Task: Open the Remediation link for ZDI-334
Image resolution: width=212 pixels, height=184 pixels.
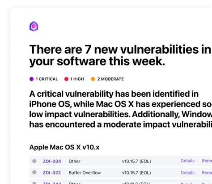Action: tap(207, 161)
